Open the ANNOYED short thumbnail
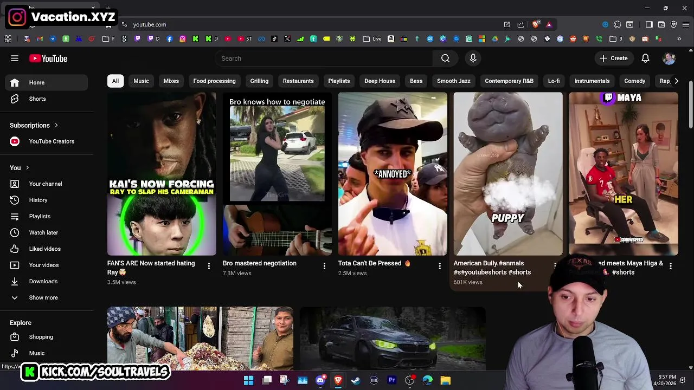Screen dimensions: 694x390 [393, 173]
